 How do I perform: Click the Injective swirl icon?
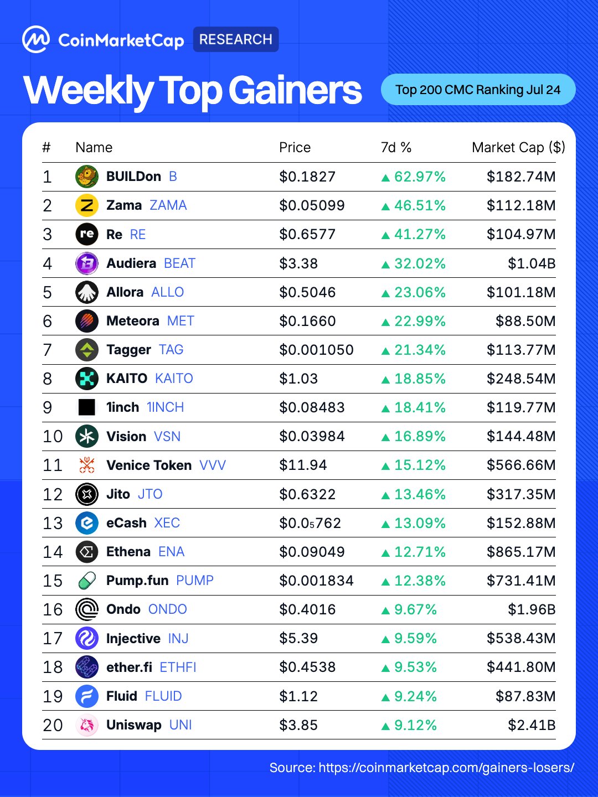click(87, 638)
